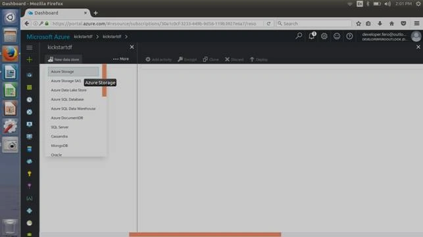Click the clock icon in Azure sidebar
The image size is (423, 237).
[x=29, y=100]
